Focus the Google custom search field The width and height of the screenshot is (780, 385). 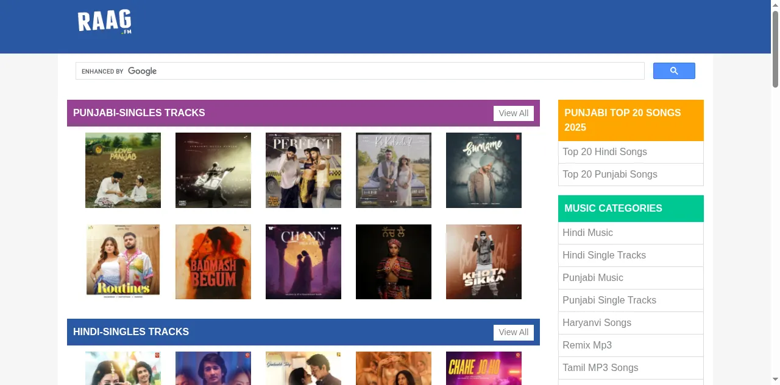coord(360,71)
